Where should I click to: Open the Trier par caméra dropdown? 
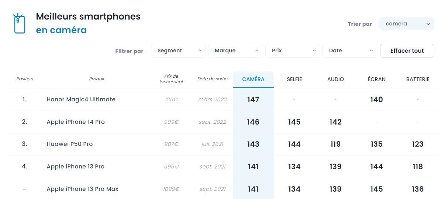coord(407,24)
